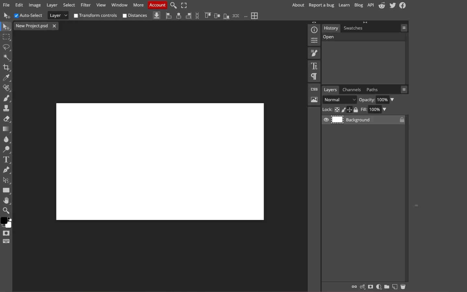Open the Filter menu
Viewport: 467px width, 292px height.
86,5
